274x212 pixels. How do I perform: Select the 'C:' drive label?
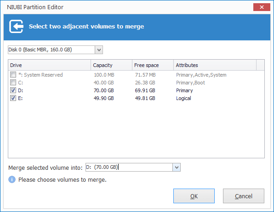point(21,83)
